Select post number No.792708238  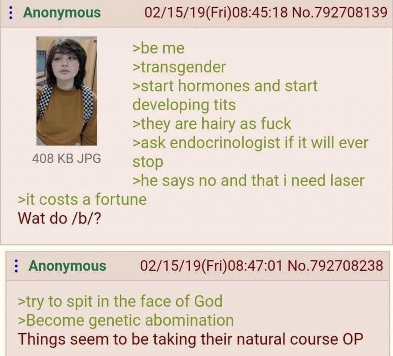pos(335,266)
